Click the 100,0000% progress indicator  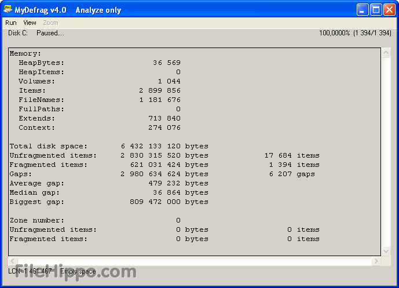coord(355,33)
